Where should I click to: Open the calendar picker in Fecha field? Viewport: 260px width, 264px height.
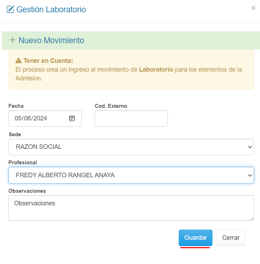(72, 118)
